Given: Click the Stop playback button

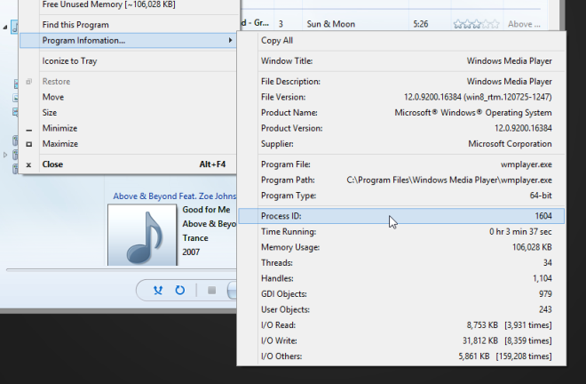Looking at the screenshot, I should (211, 290).
